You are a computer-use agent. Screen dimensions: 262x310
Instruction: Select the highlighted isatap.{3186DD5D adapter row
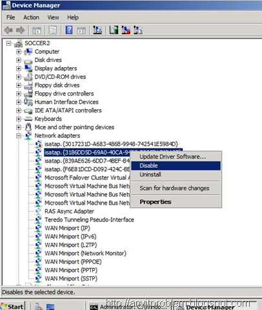[87, 152]
